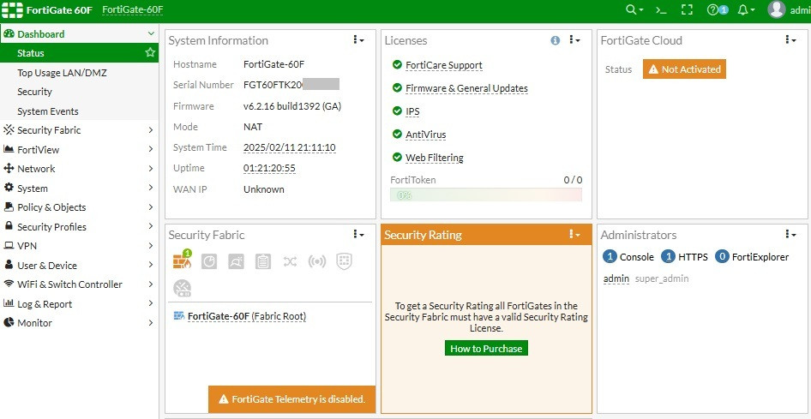
Task: Open the notifications bell
Action: [746, 9]
